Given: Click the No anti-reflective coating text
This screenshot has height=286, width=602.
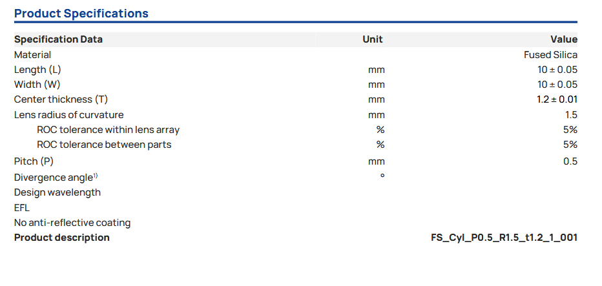Looking at the screenshot, I should (x=72, y=223).
